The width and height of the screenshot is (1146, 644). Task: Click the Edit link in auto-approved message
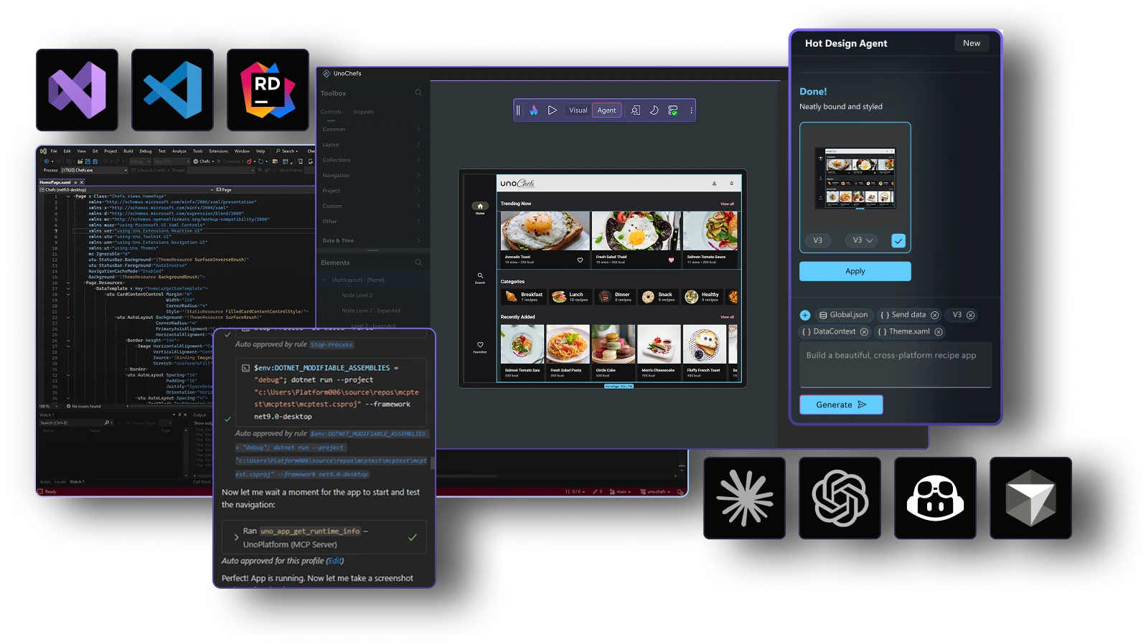tap(335, 561)
